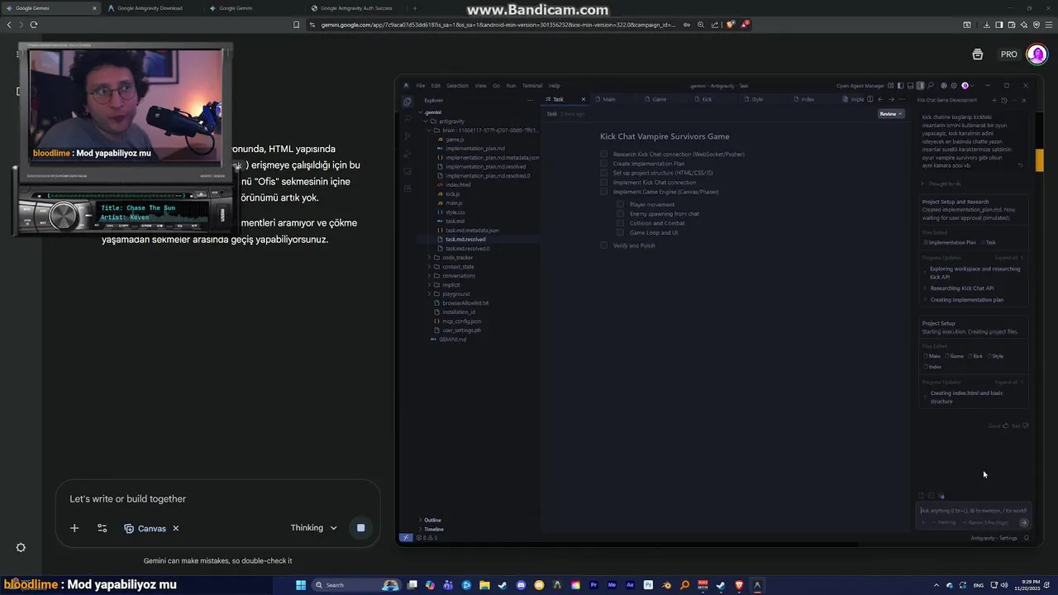Expand the Timeline section
This screenshot has height=595, width=1058.
click(x=433, y=529)
